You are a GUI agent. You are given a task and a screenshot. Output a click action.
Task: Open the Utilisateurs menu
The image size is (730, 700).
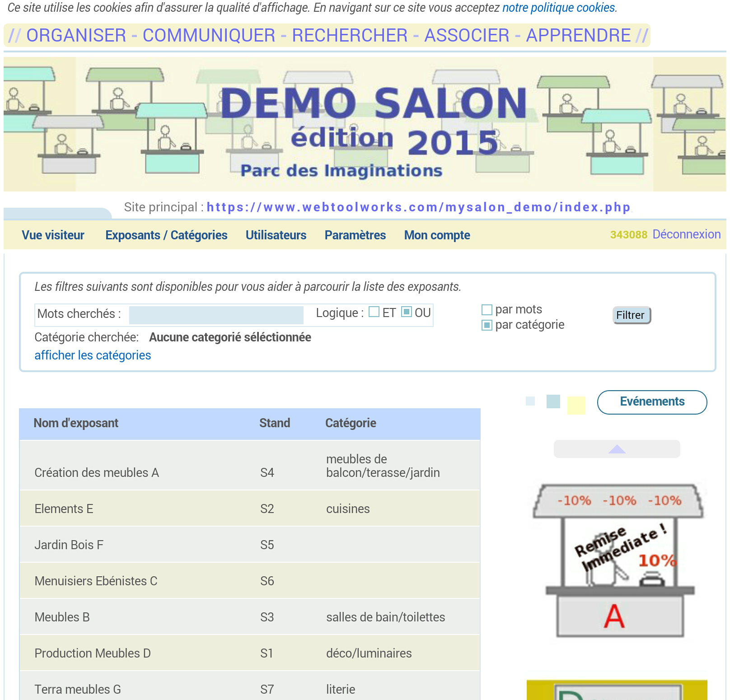pos(276,235)
